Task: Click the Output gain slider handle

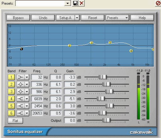Action: pos(106,120)
